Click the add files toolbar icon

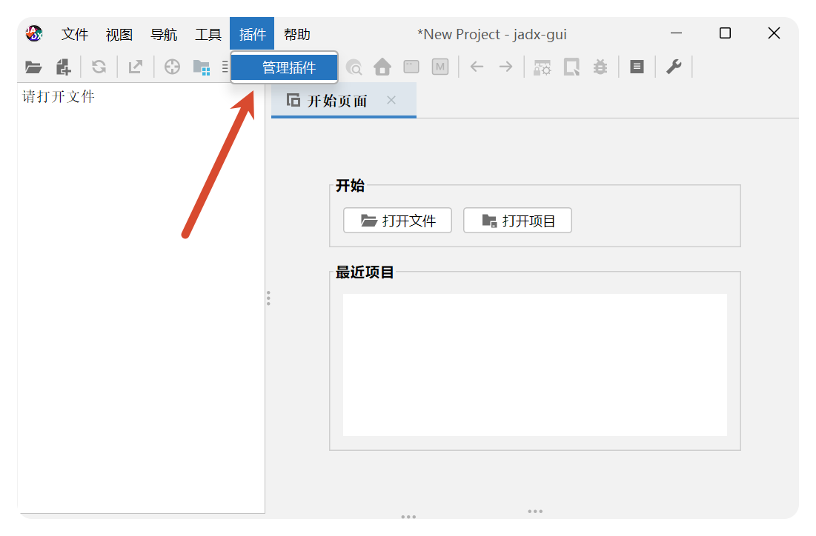pyautogui.click(x=63, y=67)
